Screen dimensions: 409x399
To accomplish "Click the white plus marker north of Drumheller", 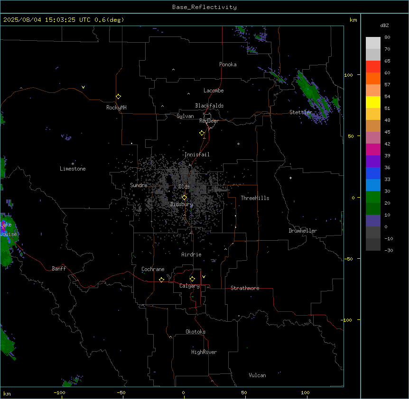I will tap(290, 178).
